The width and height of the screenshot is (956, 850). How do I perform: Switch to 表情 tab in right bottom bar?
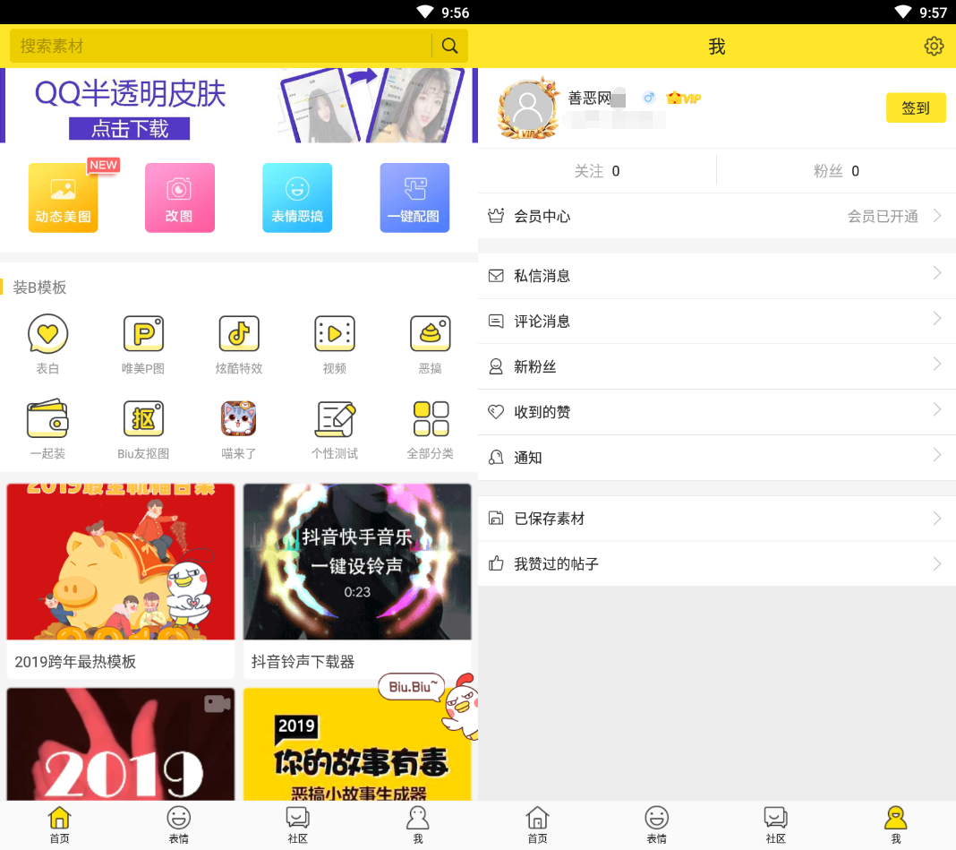click(x=657, y=824)
